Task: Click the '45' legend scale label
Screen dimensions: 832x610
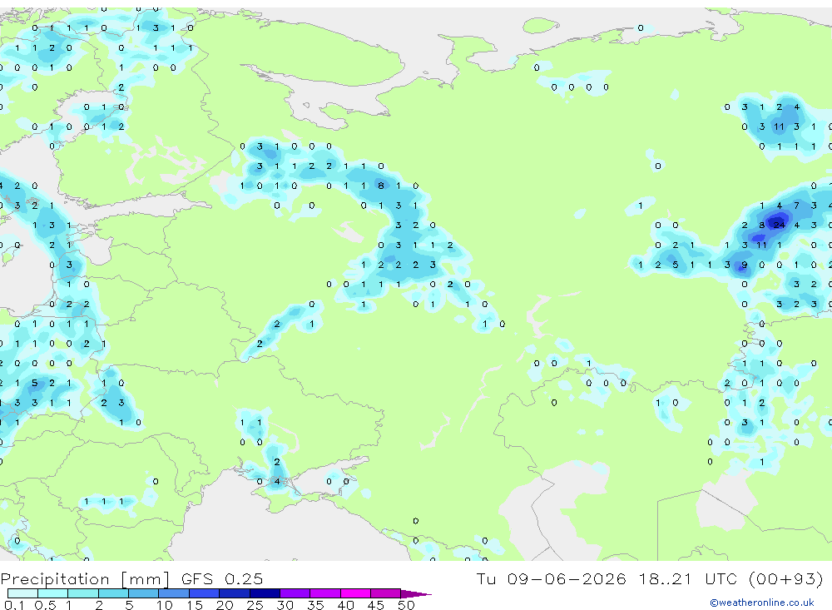Action: (x=376, y=605)
